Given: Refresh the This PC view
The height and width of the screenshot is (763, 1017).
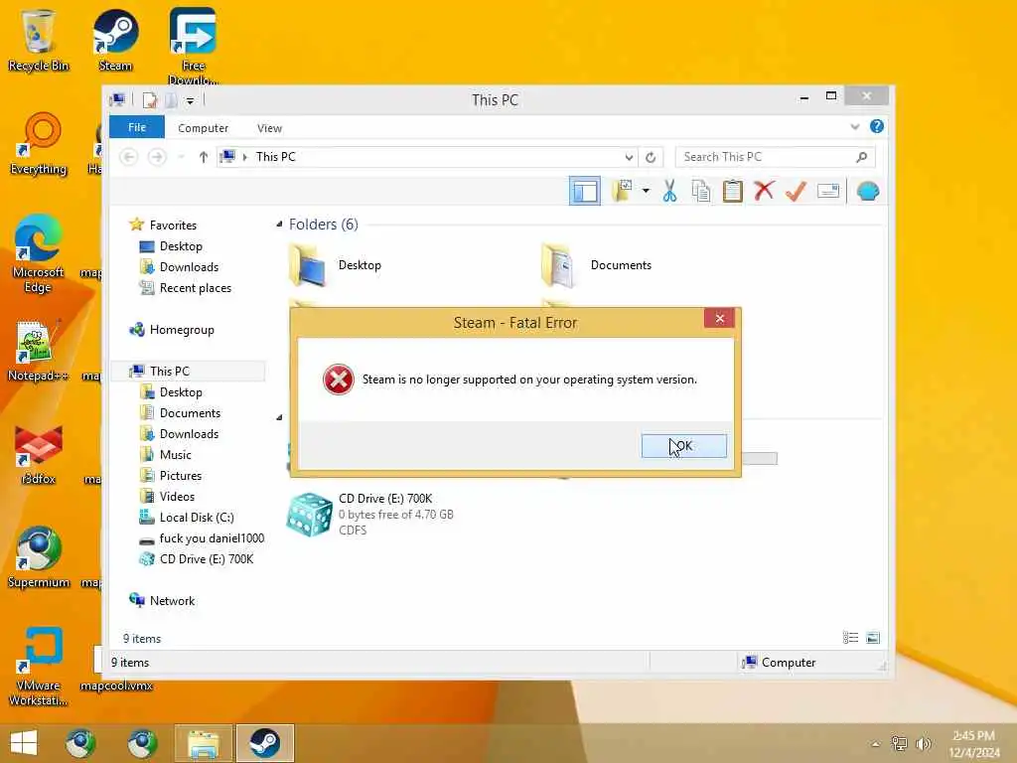Looking at the screenshot, I should click(651, 158).
